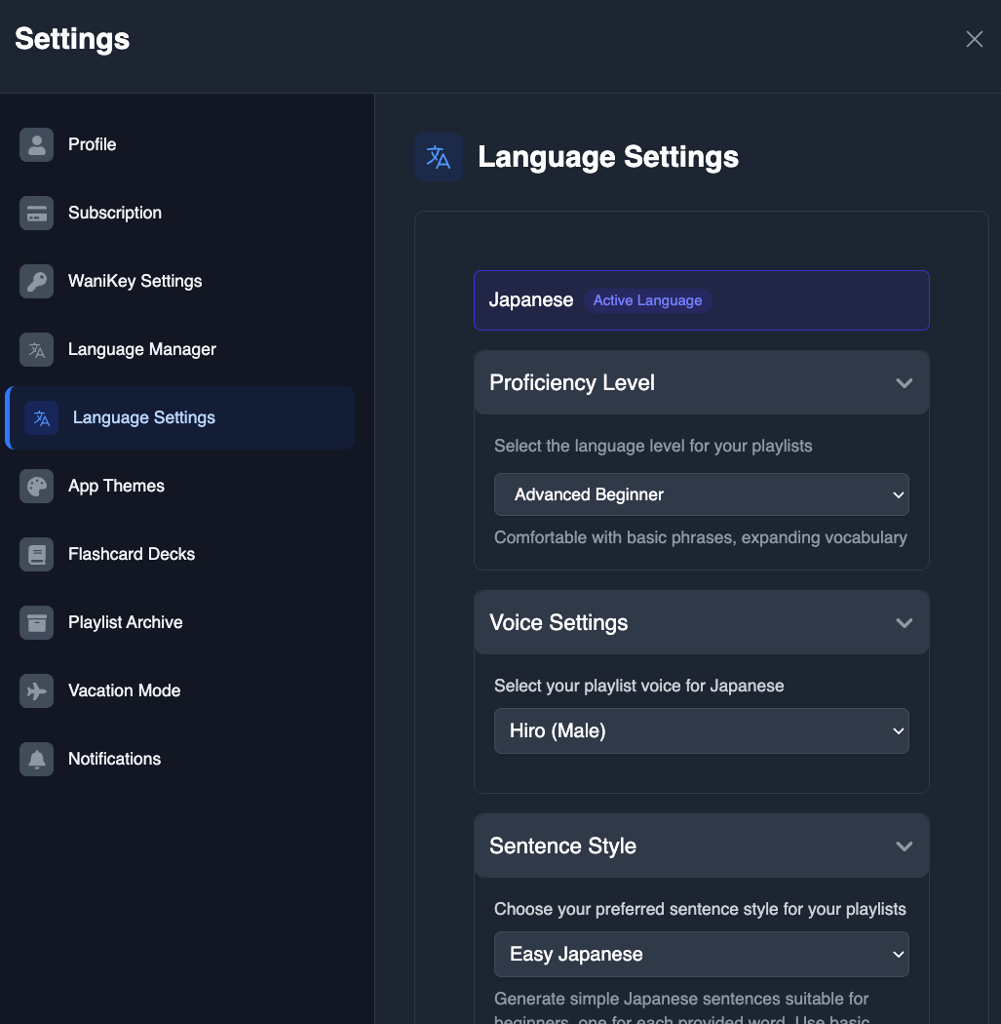The image size is (1001, 1024).
Task: Click the Vacation Mode airplane icon
Action: pos(37,690)
